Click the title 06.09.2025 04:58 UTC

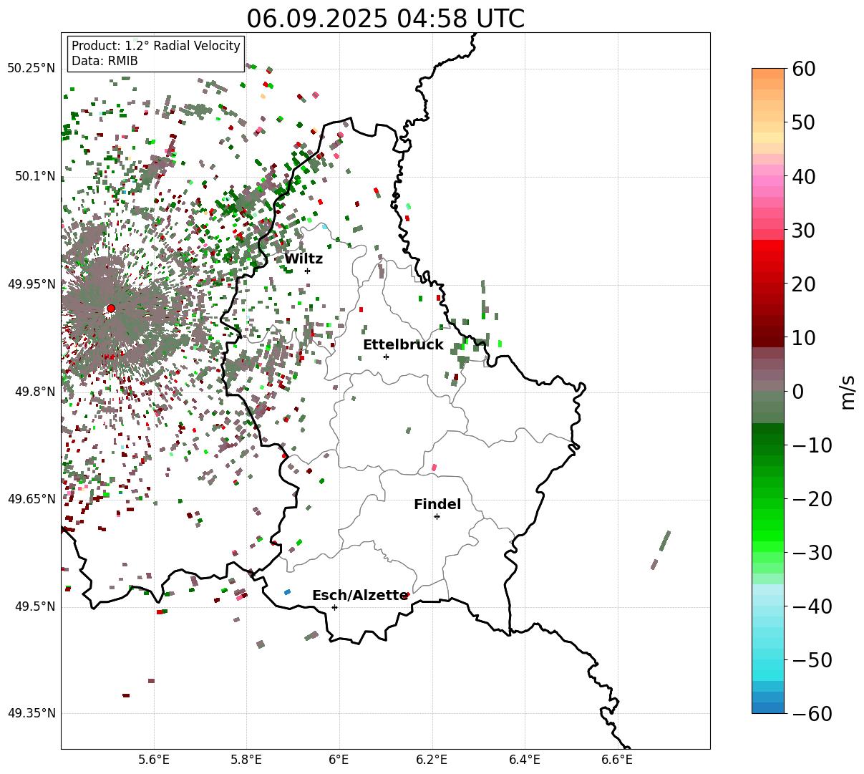tap(385, 19)
